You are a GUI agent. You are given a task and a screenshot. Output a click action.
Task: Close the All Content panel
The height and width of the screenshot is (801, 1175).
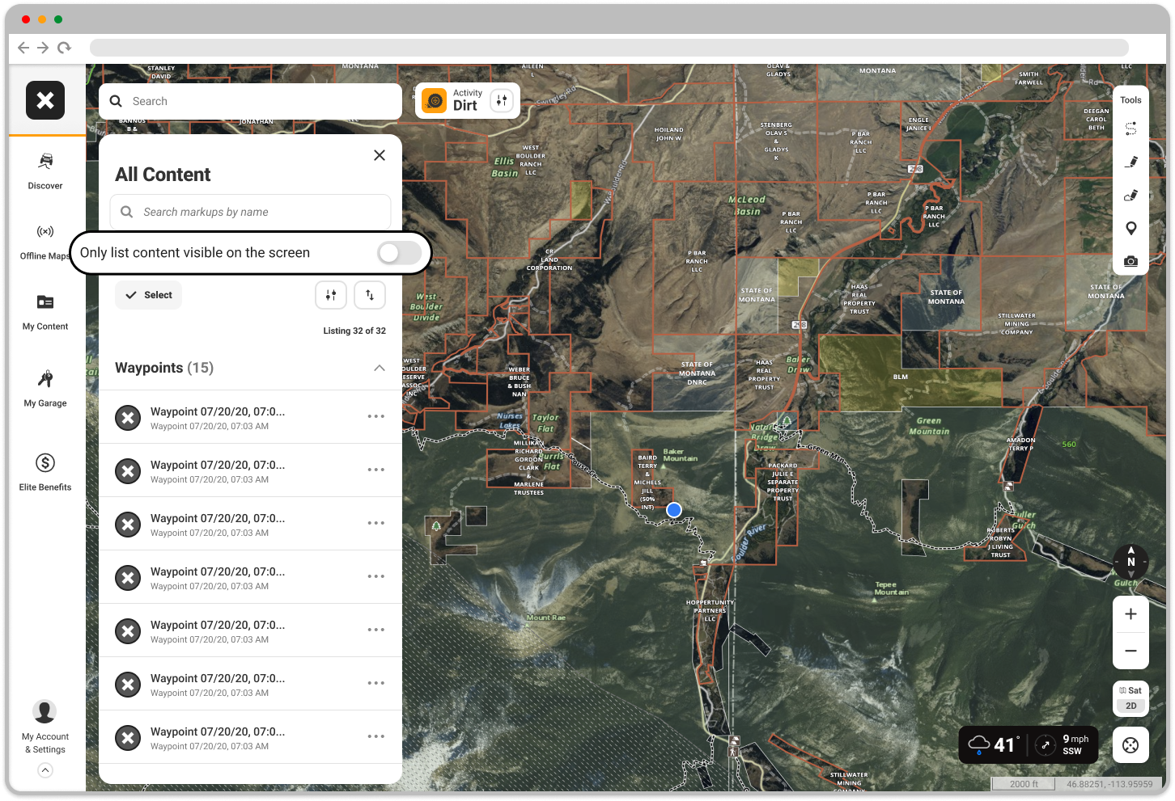click(x=380, y=155)
